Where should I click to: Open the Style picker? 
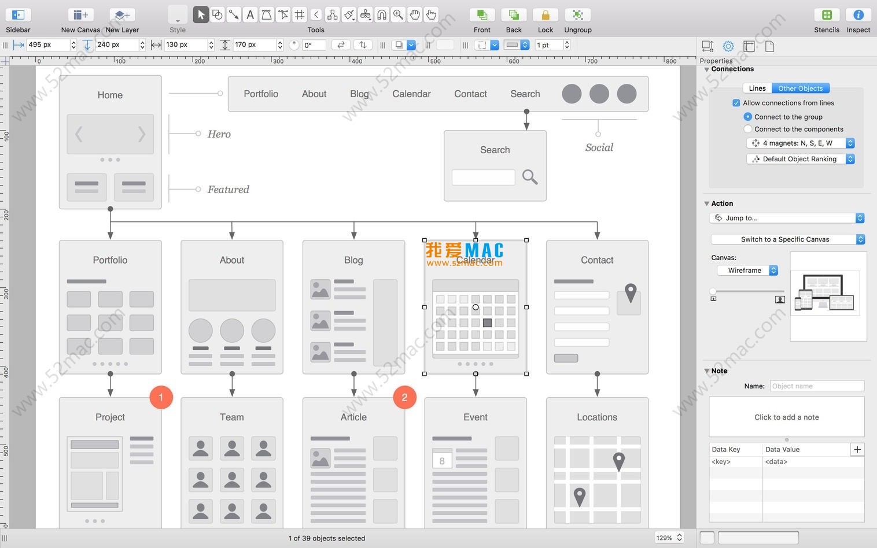click(178, 15)
